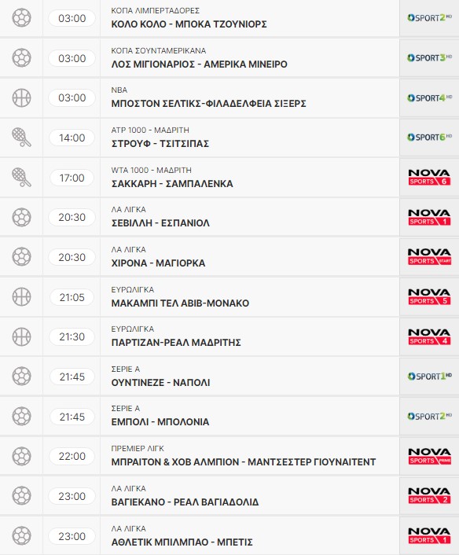Click the ΛΟΣ ΜΙΓΙΟΝΑΡΙΟΣ - ΑΜΕΡΙΚΑ ΜΙΝΕΙΡΟ title
The width and height of the screenshot is (459, 555).
pyautogui.click(x=200, y=64)
